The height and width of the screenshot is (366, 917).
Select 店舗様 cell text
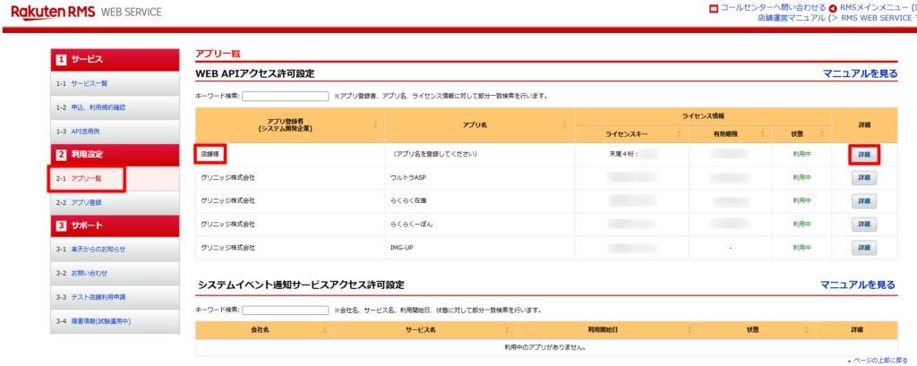tap(210, 154)
